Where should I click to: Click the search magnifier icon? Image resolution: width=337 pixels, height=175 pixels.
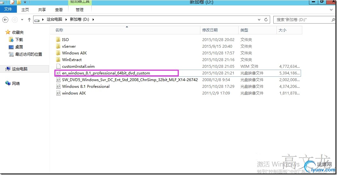[x=333, y=20]
